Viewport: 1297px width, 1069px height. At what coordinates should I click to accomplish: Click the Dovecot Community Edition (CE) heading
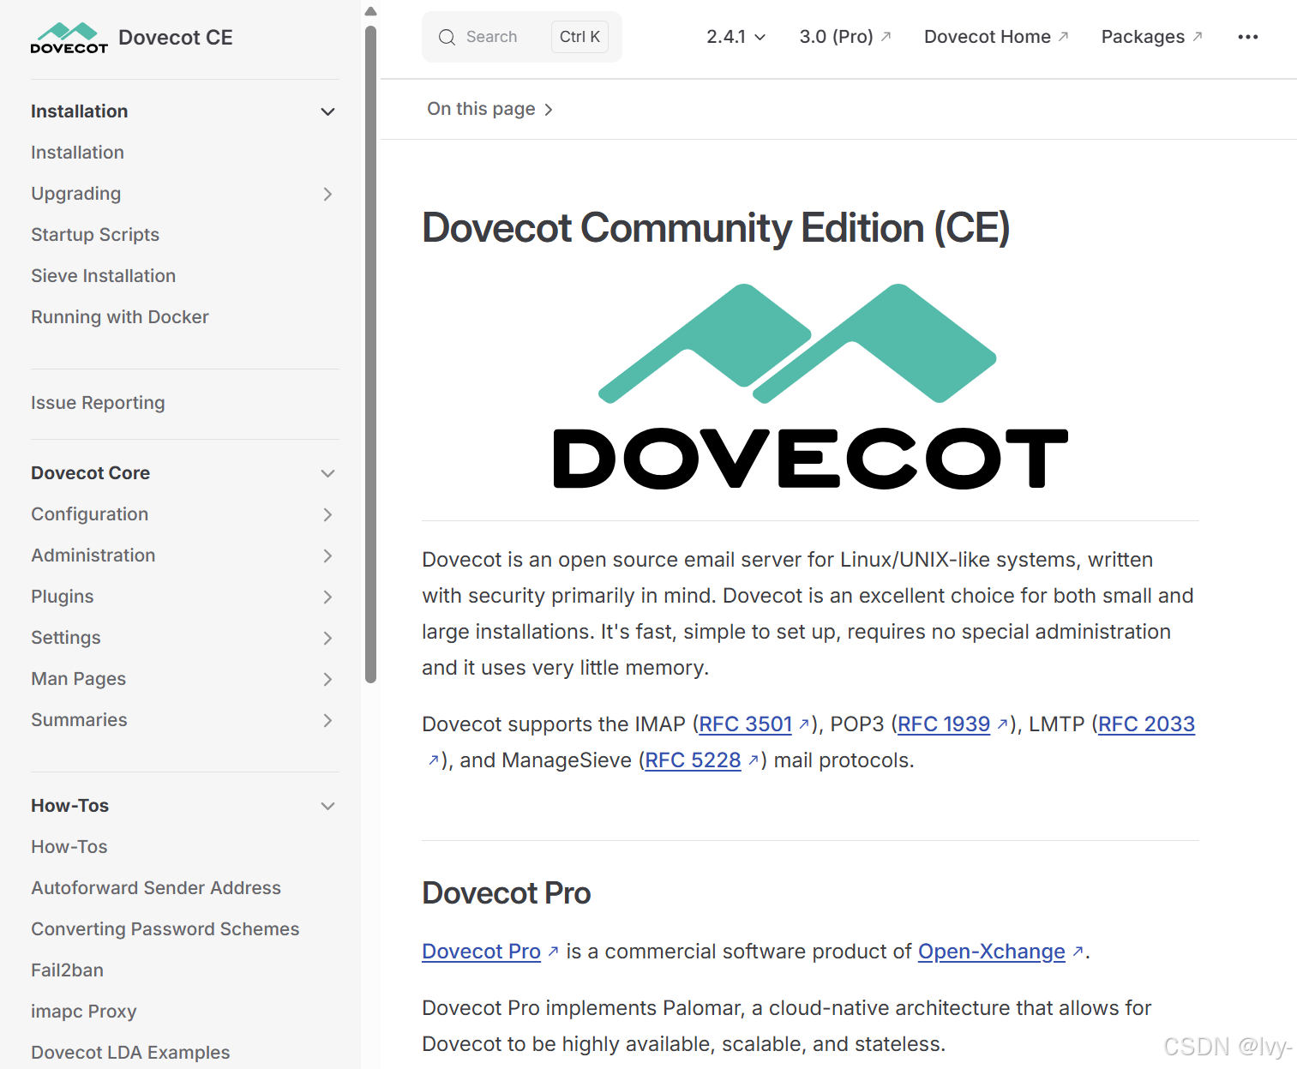point(716,228)
